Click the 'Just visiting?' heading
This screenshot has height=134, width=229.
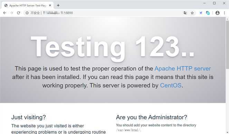[29, 117]
